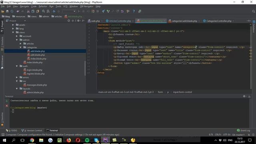Click the form breadcrumb under editor

click(160, 92)
